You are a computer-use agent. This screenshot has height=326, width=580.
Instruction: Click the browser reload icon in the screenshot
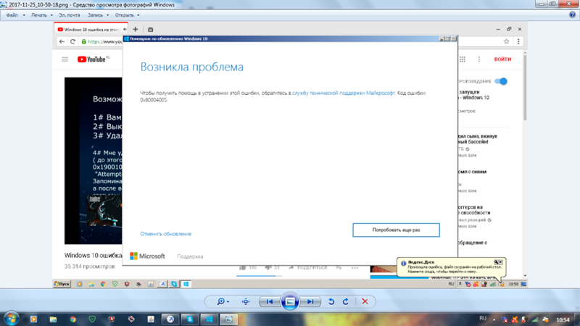73,41
